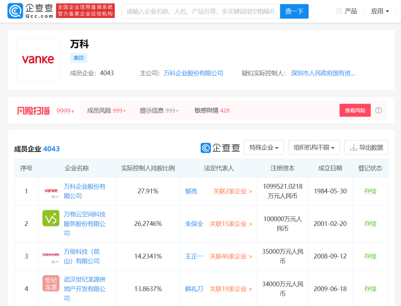This screenshot has height=306, width=401.
Task: Click the vanke logo in row 1
Action: click(51, 191)
